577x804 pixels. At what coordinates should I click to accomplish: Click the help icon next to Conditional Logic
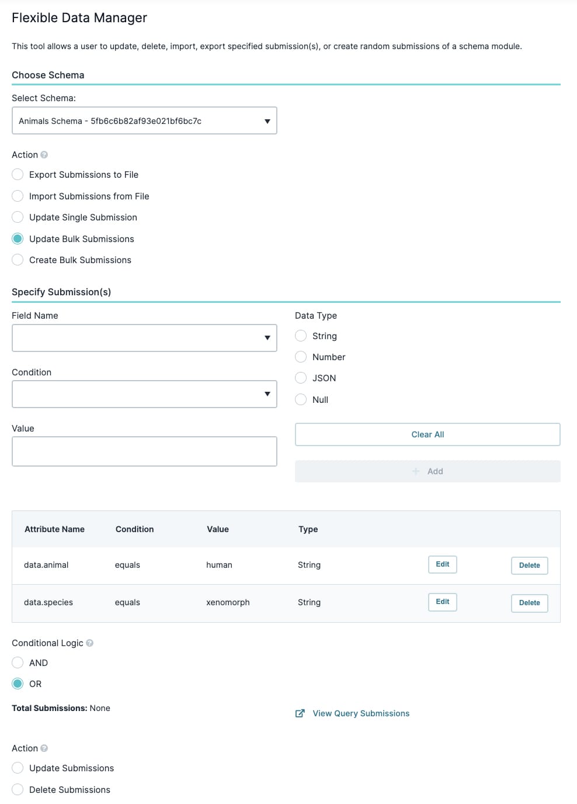click(90, 643)
